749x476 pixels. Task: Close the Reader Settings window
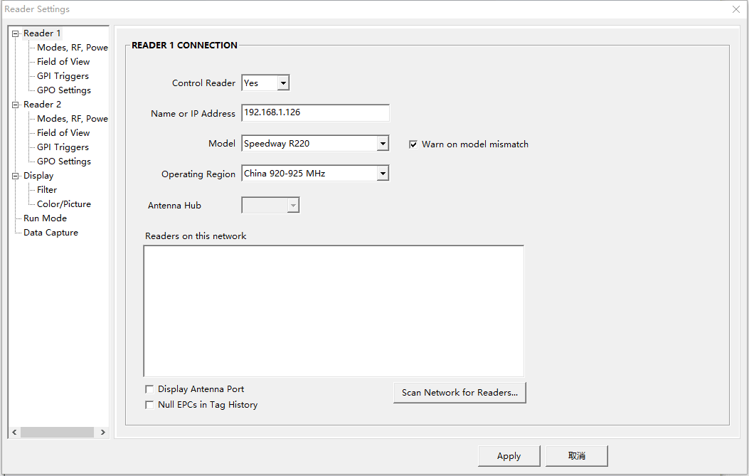pos(736,9)
